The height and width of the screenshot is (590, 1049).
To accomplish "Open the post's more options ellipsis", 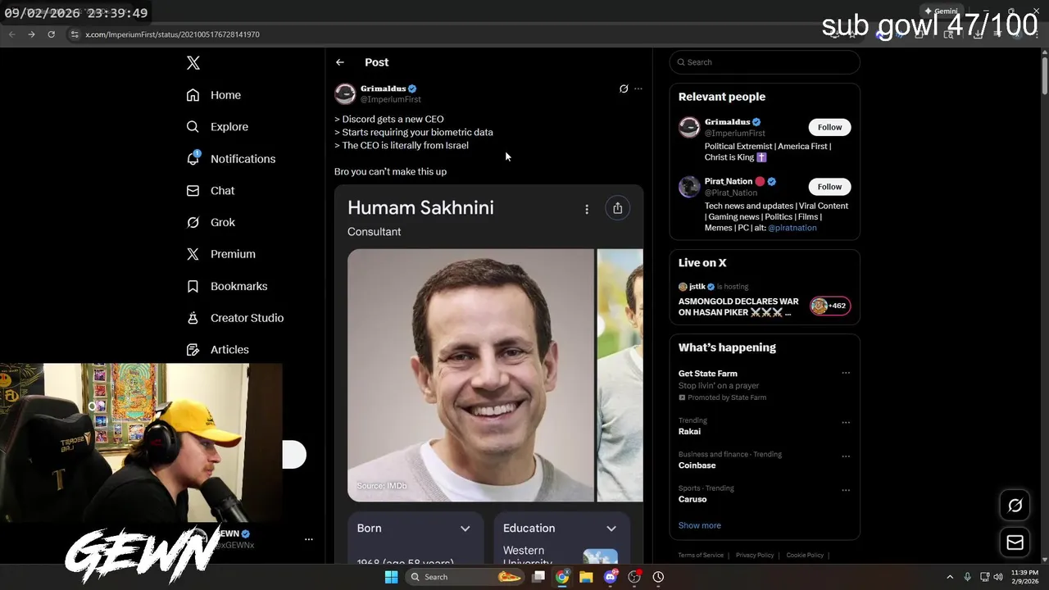I will [638, 88].
